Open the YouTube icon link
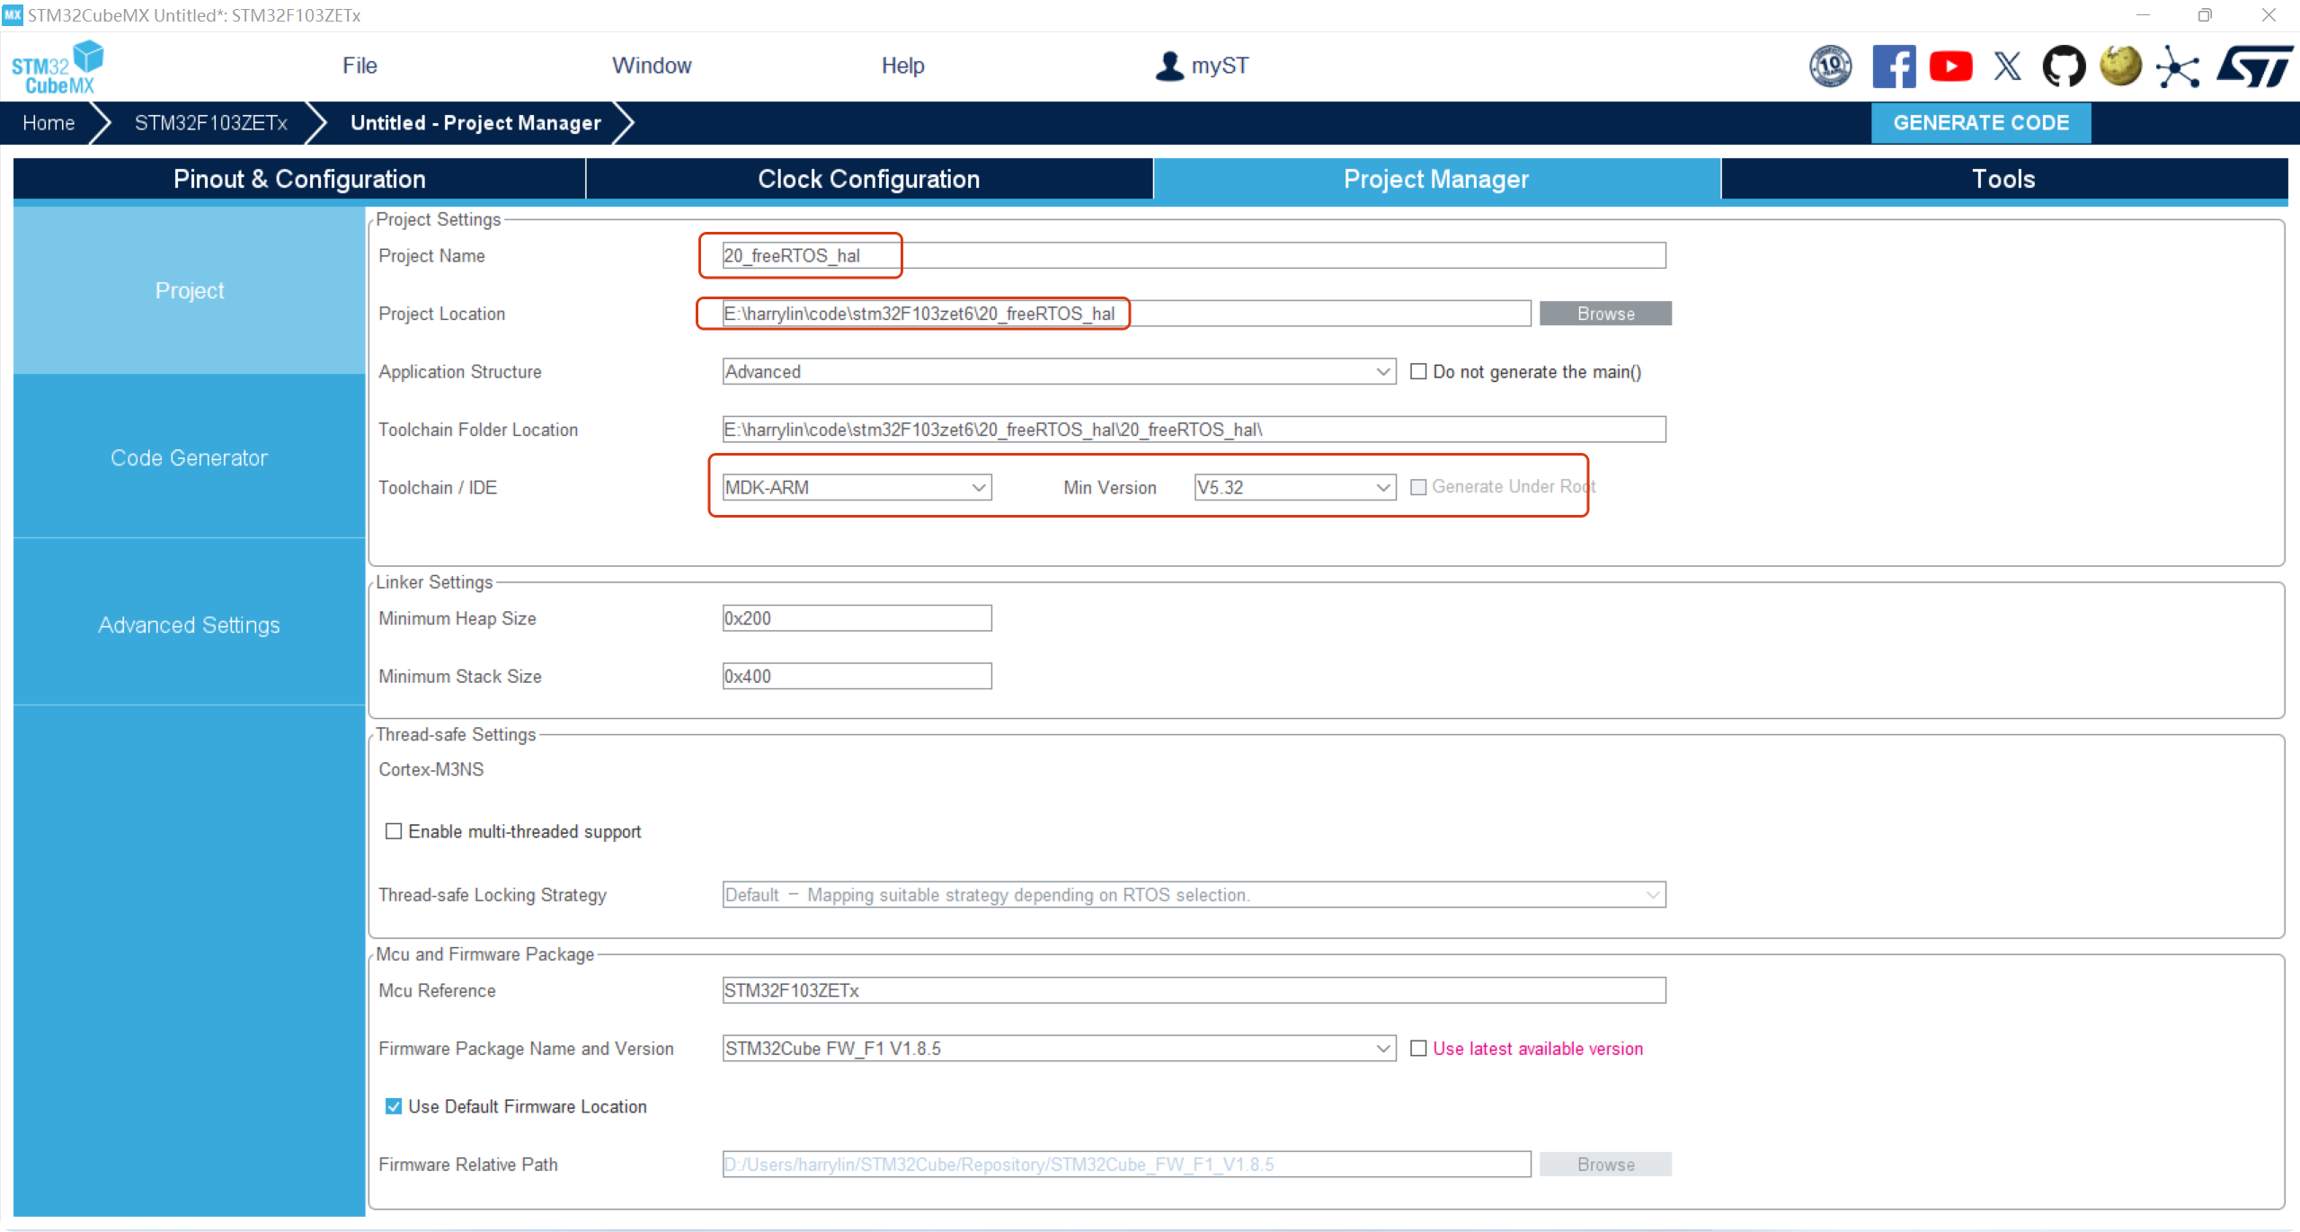This screenshot has width=2300, height=1232. (1950, 66)
